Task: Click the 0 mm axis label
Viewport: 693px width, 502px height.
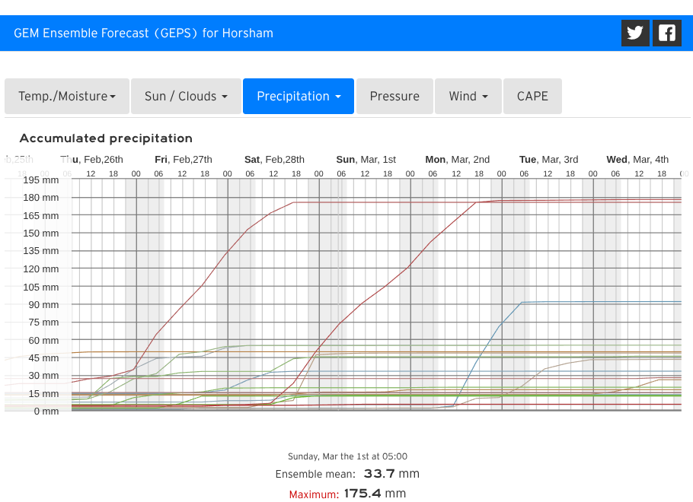Action: point(46,411)
